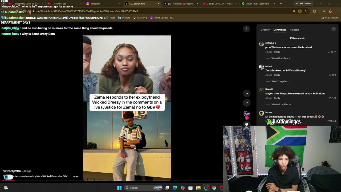
Task: Open browser zoom magnifier icon
Action: click(294, 11)
